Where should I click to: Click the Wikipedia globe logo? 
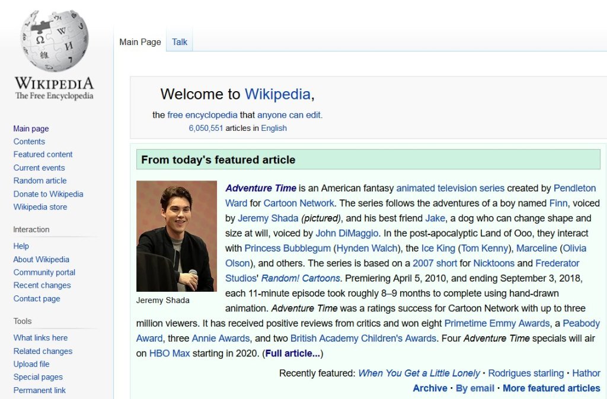click(x=54, y=40)
